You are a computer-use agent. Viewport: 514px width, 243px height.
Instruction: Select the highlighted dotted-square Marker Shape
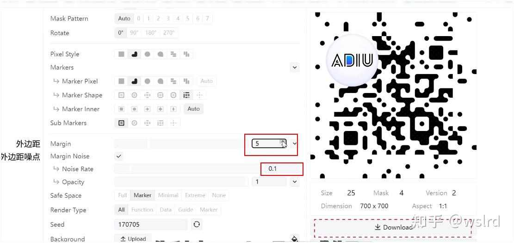186,95
